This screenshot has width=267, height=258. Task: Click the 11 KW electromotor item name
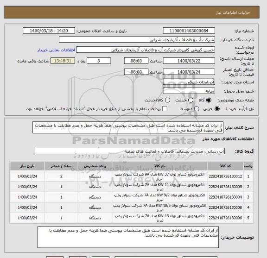click(160, 187)
